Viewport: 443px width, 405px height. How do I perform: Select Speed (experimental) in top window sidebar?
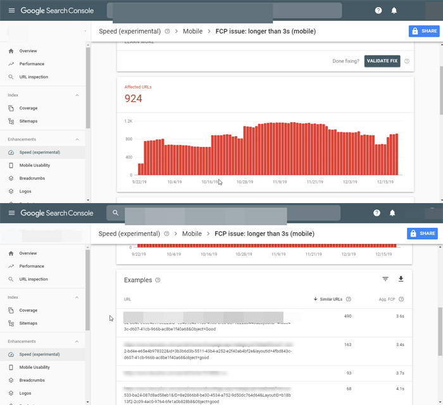[42, 153]
